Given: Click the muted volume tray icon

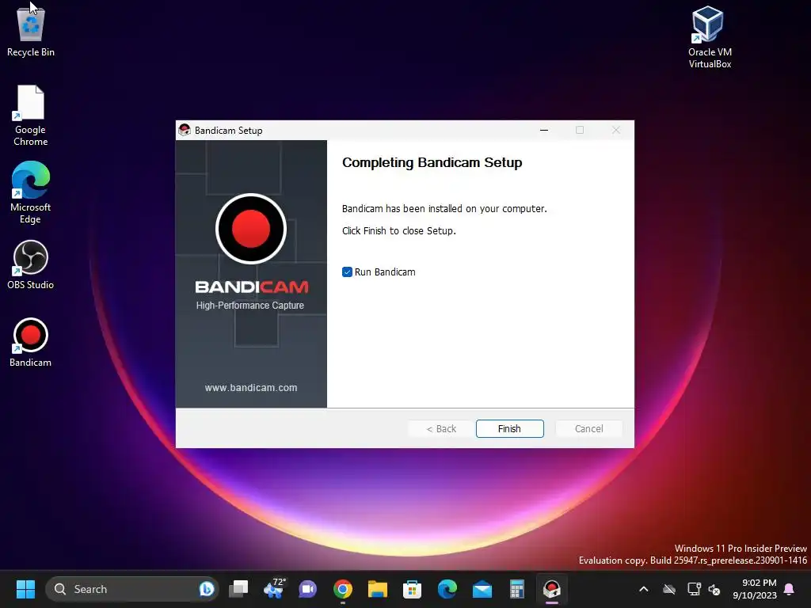Looking at the screenshot, I should click(x=714, y=589).
